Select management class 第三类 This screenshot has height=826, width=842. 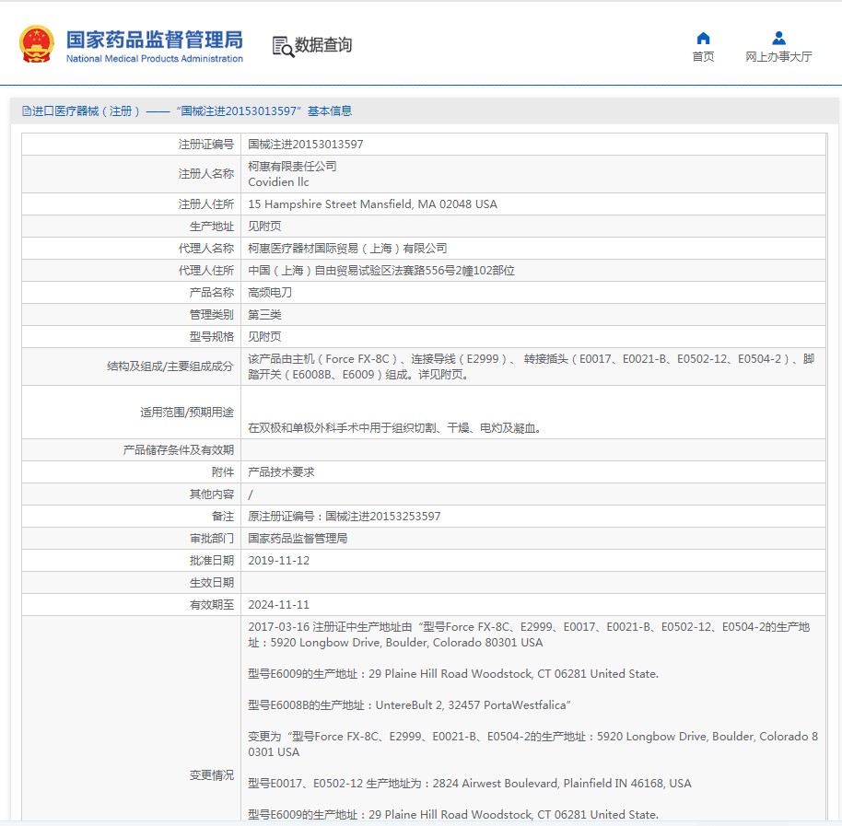click(x=264, y=315)
